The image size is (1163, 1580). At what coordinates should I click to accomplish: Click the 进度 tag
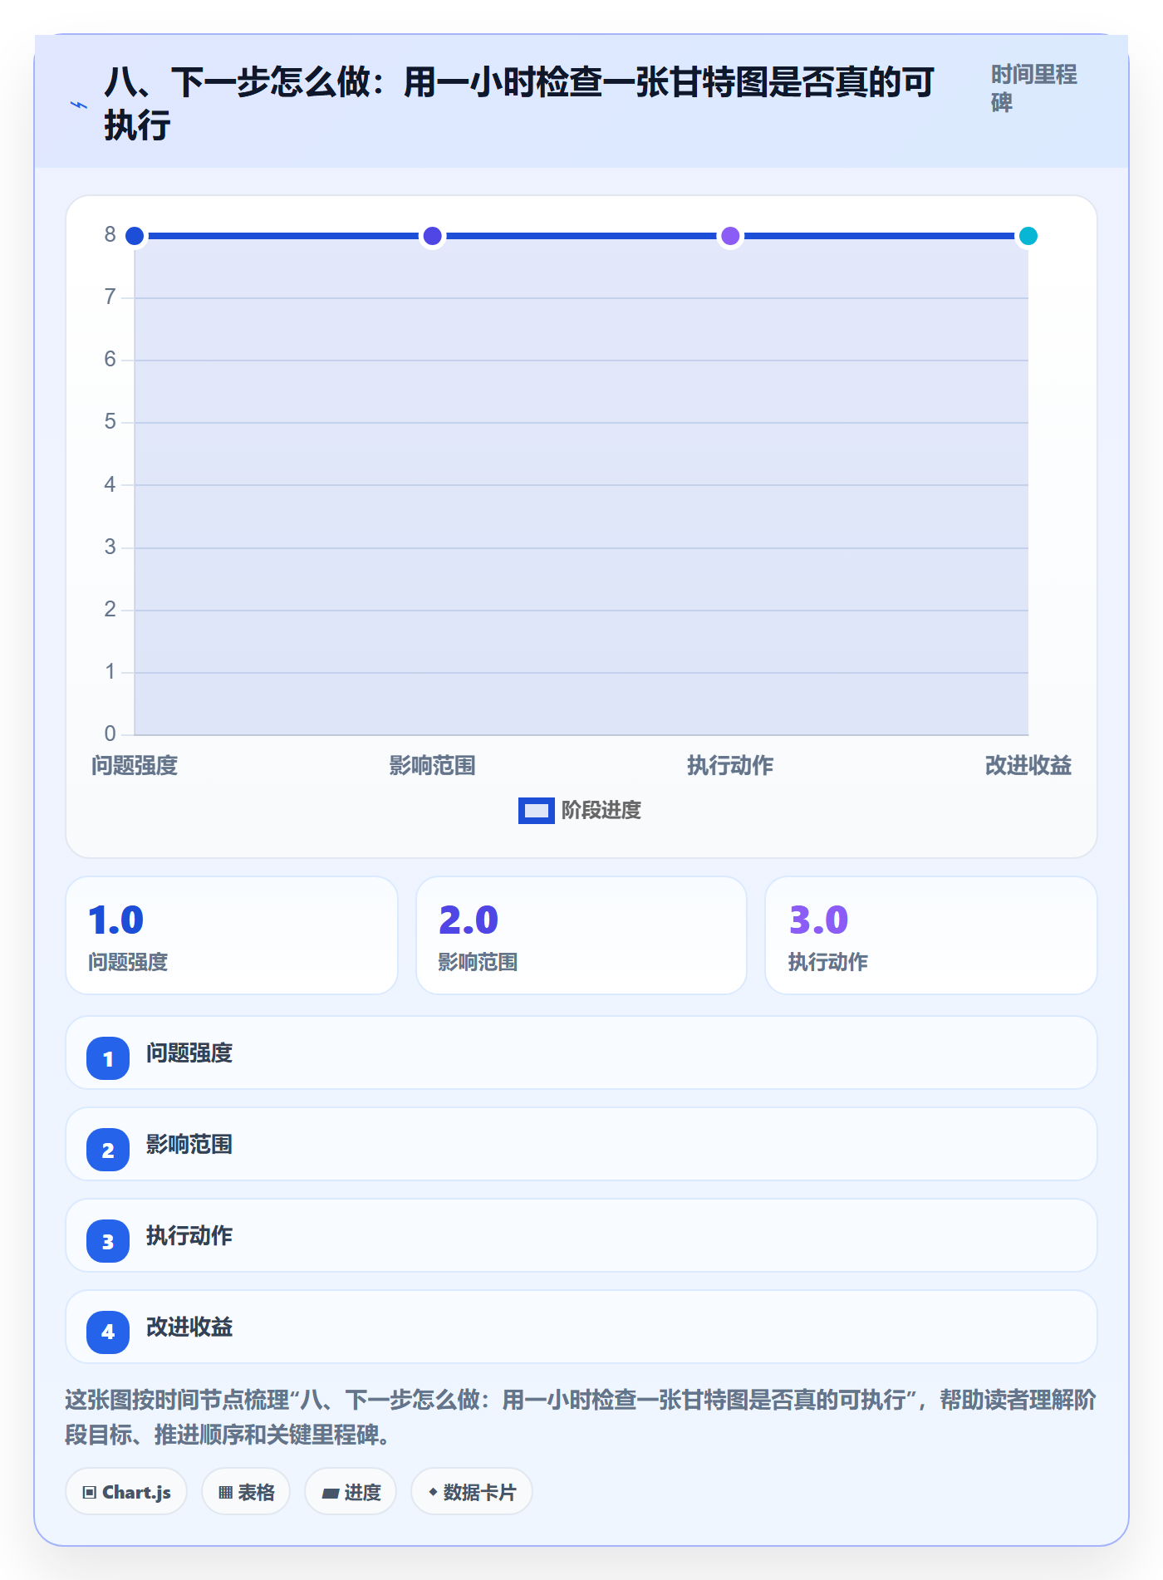(x=351, y=1492)
